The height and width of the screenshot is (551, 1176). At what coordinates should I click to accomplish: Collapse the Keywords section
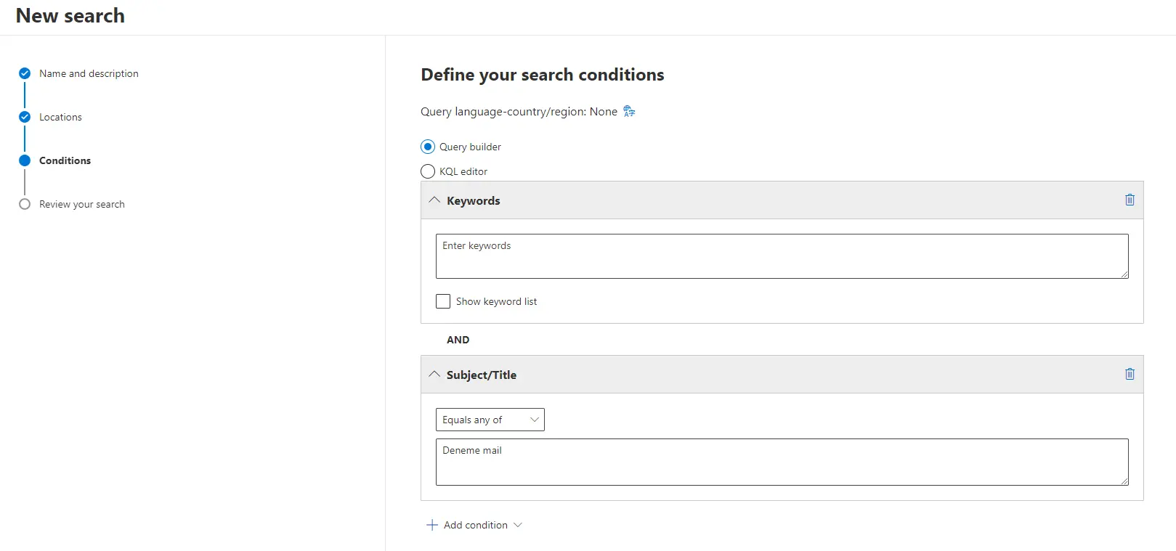click(x=434, y=200)
